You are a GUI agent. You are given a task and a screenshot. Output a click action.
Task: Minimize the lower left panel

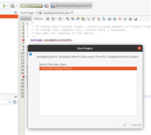pyautogui.click(x=16, y=96)
